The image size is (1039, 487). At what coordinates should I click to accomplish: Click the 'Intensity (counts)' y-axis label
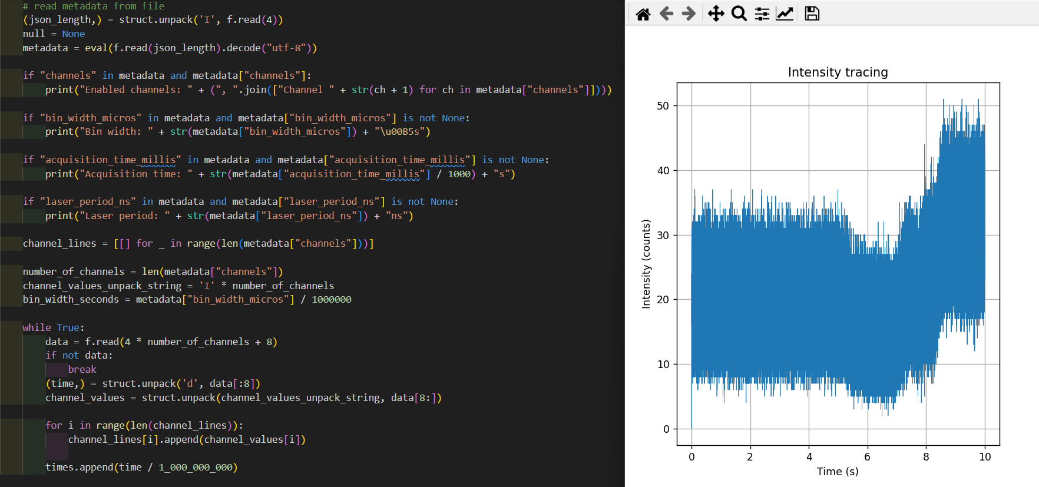[x=646, y=264]
